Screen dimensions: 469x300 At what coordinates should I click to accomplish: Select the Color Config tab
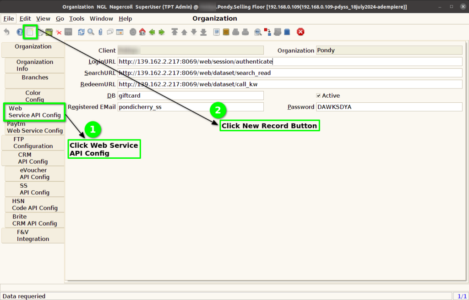pos(35,96)
